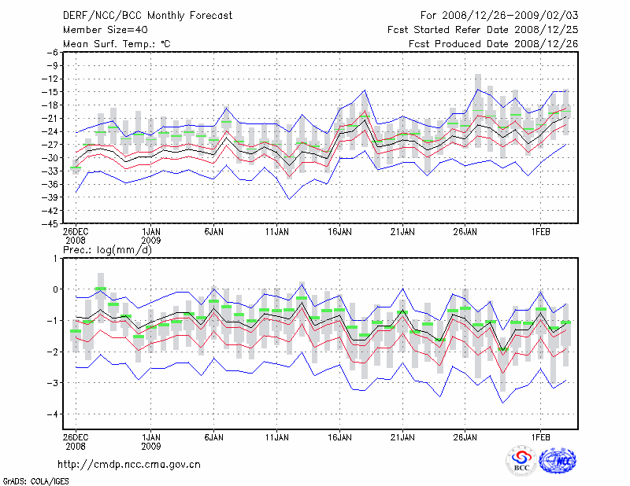This screenshot has width=630, height=486.
Task: Click the -45 value on temperature axis
Action: point(50,223)
